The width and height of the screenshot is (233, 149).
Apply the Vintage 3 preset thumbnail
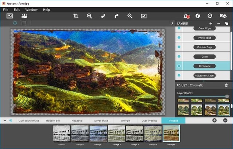point(116,133)
